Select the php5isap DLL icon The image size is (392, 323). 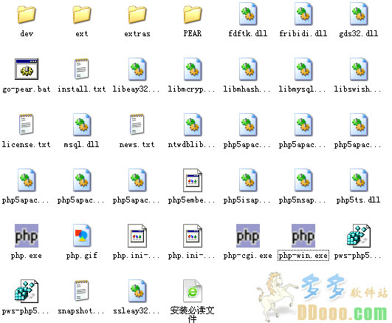[248, 180]
